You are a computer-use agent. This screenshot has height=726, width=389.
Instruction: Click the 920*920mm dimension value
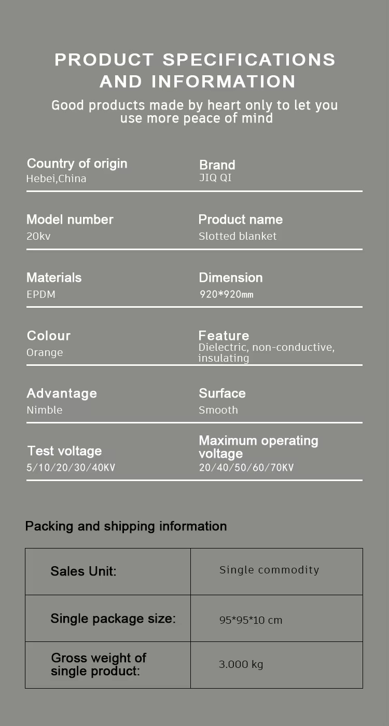point(227,295)
